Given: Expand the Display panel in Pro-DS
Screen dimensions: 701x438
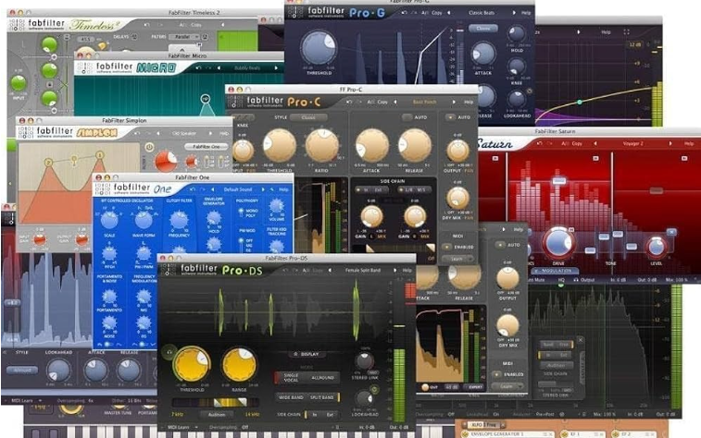Looking at the screenshot, I should coord(307,354).
